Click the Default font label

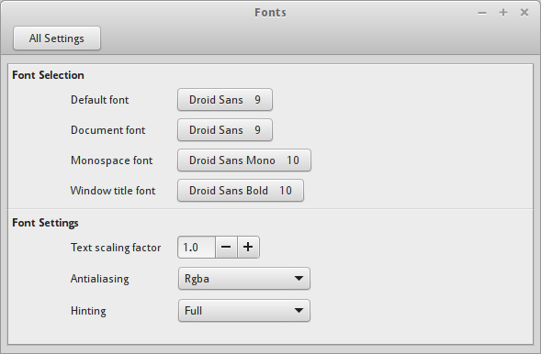click(100, 100)
